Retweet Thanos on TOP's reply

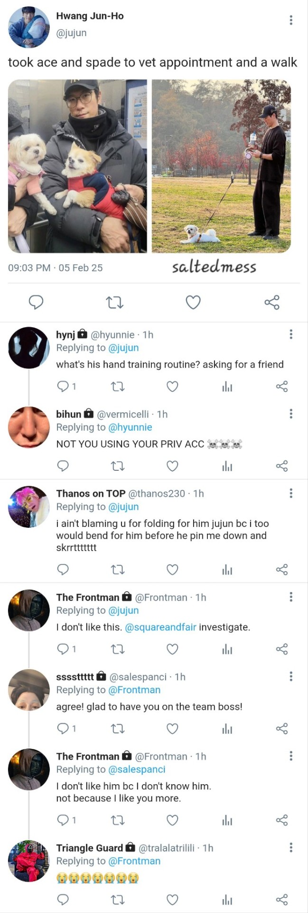point(118,570)
